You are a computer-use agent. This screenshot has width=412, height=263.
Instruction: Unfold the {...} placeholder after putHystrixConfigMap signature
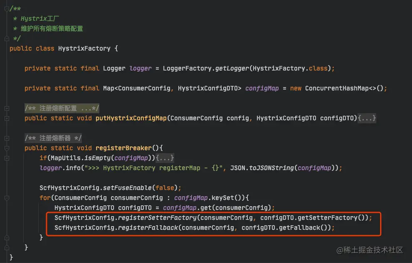(367, 118)
